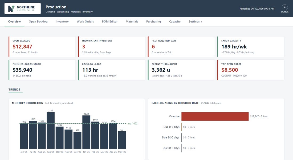Viewport: 293px width, 160px height.
Task: Click '6 order lines · 113 units' text
Action: tap(25, 53)
